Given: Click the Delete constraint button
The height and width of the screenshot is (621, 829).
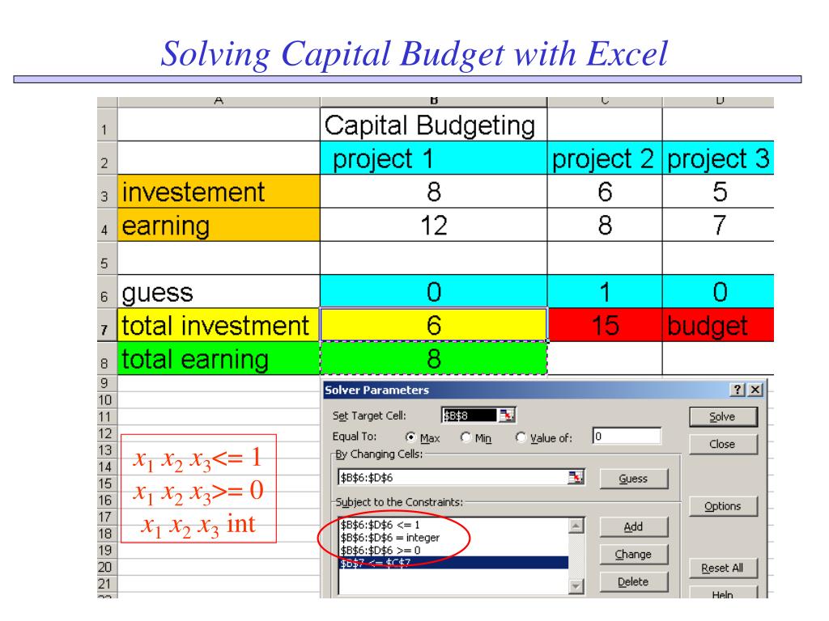Looking at the screenshot, I should point(633,582).
